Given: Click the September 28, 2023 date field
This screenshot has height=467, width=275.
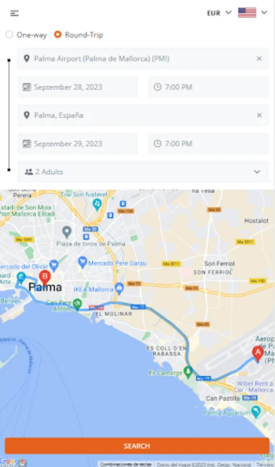Looking at the screenshot, I should pos(77,87).
